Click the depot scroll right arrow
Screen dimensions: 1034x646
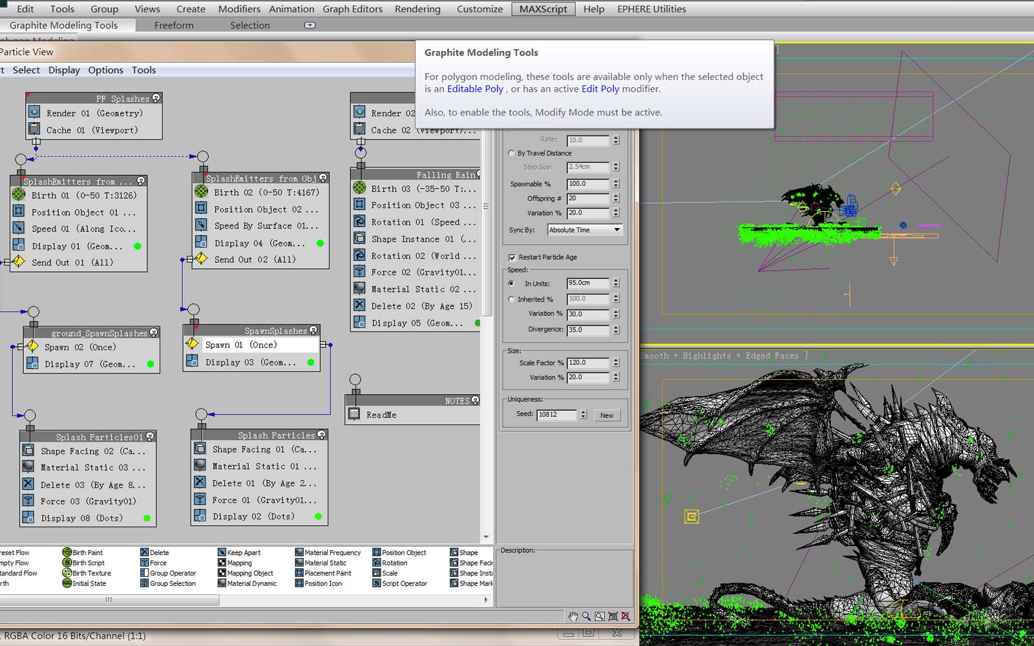(x=486, y=599)
